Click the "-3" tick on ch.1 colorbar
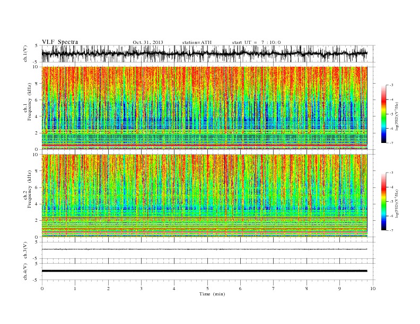Screen dimensions: 420x324 pos(391,85)
